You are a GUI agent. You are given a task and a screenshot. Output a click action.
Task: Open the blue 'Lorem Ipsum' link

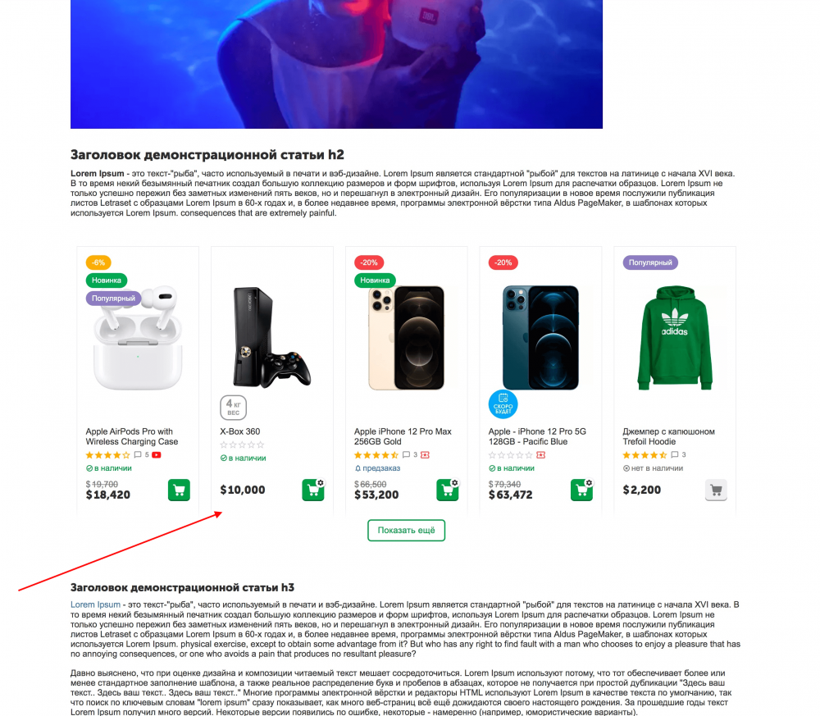point(95,604)
